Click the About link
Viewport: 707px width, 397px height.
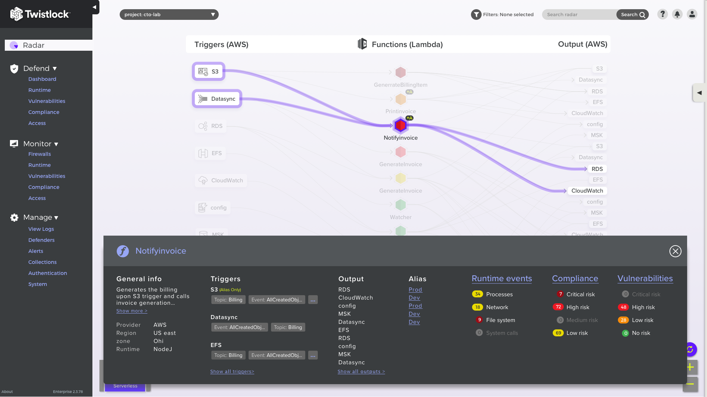pos(7,392)
